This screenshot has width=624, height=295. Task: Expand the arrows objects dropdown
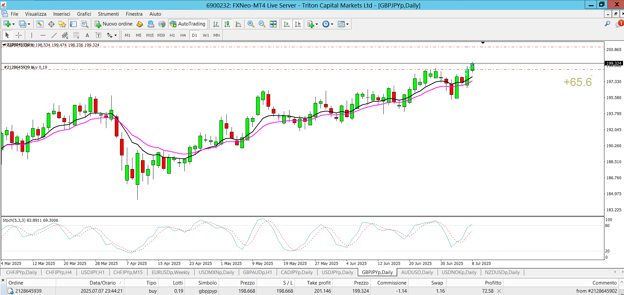(x=115, y=35)
